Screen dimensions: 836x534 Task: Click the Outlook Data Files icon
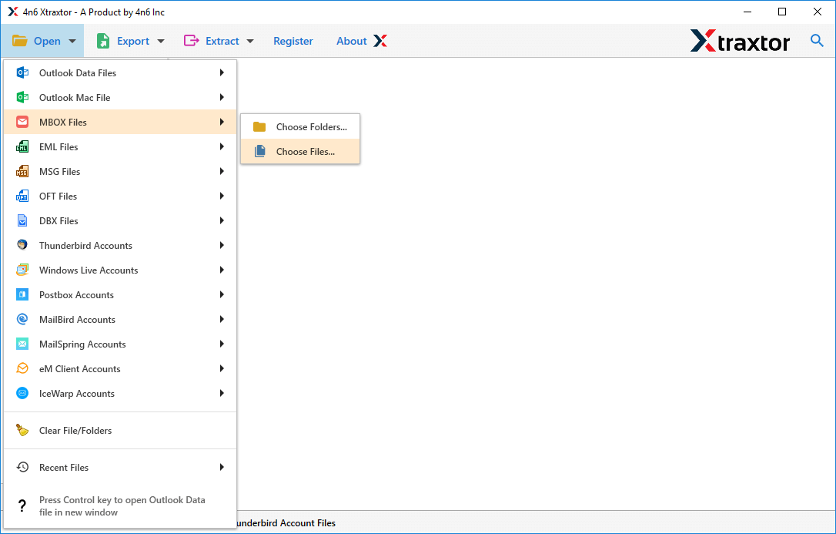[23, 73]
